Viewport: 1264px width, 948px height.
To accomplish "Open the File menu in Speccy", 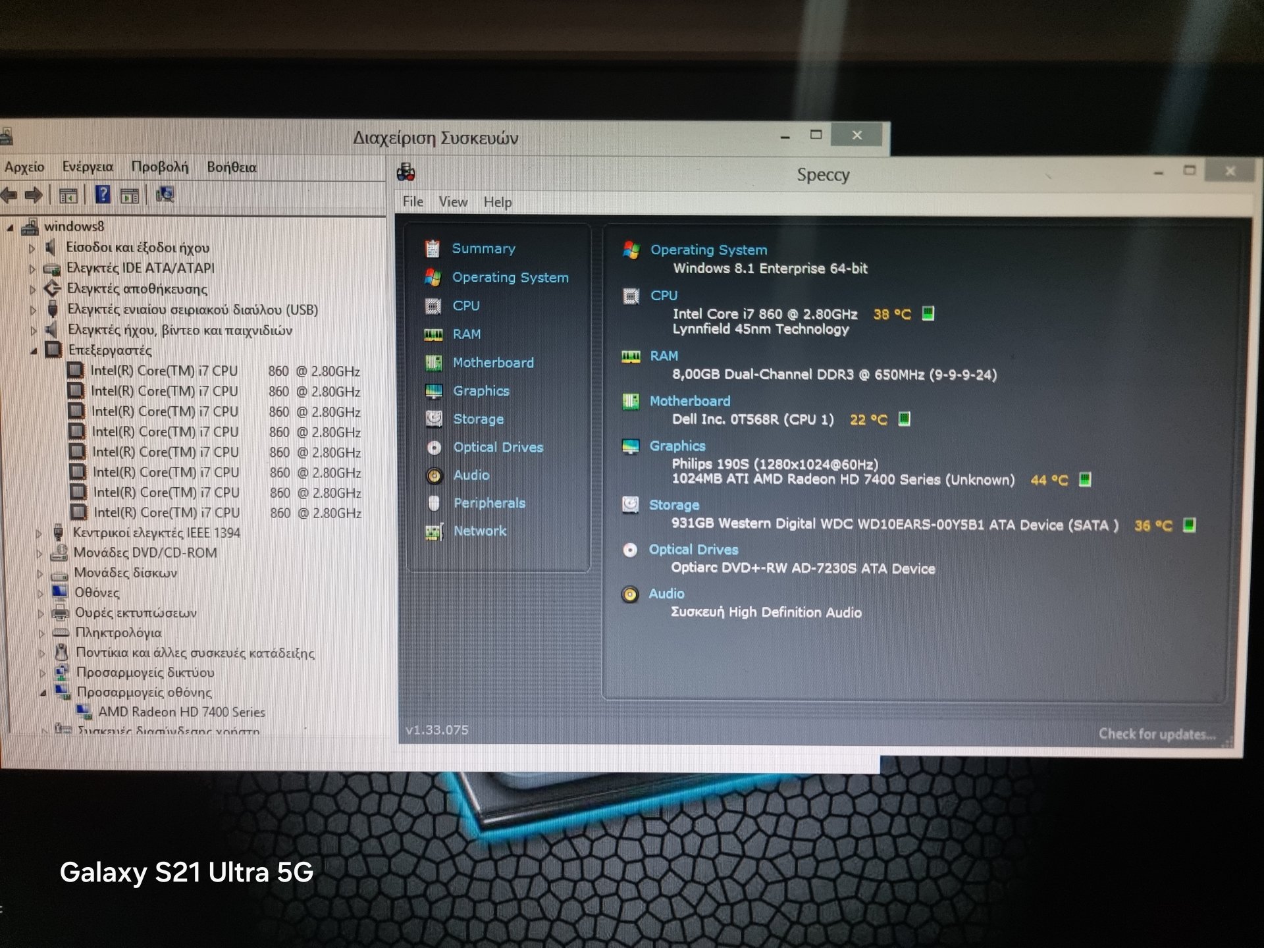I will pyautogui.click(x=413, y=201).
